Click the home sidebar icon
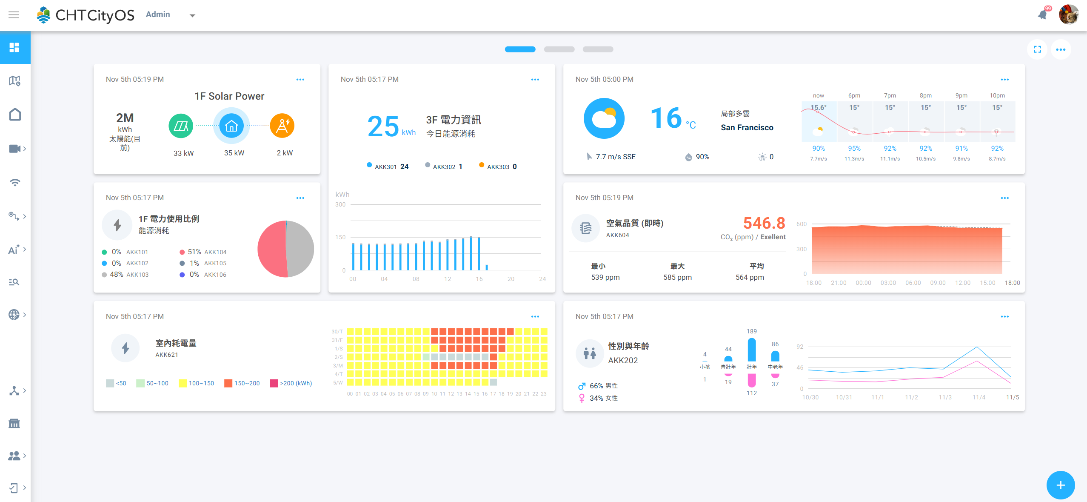 coord(14,115)
